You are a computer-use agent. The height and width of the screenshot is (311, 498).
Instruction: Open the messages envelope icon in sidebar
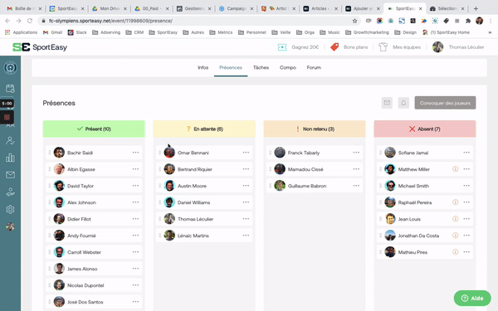[x=10, y=175]
